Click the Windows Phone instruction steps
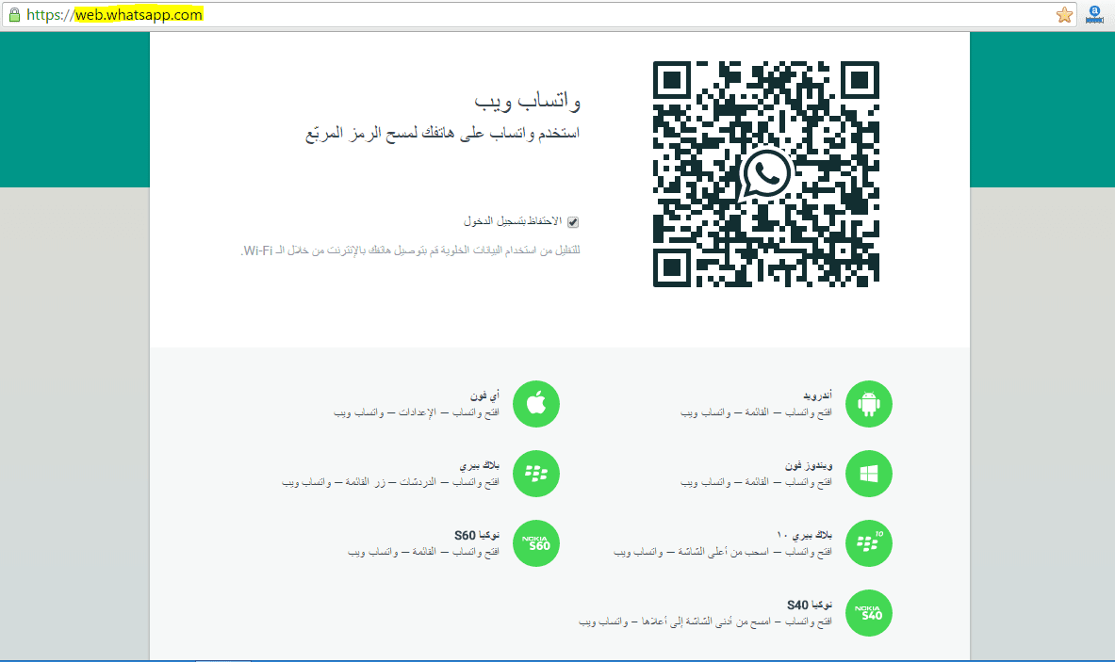This screenshot has height=662, width=1115. [x=756, y=482]
